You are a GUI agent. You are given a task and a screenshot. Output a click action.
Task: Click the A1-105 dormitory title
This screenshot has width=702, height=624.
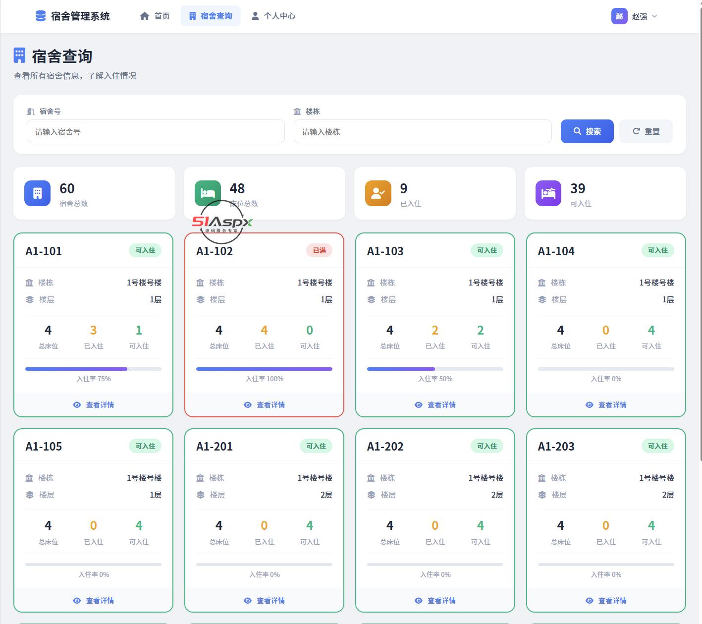point(44,447)
